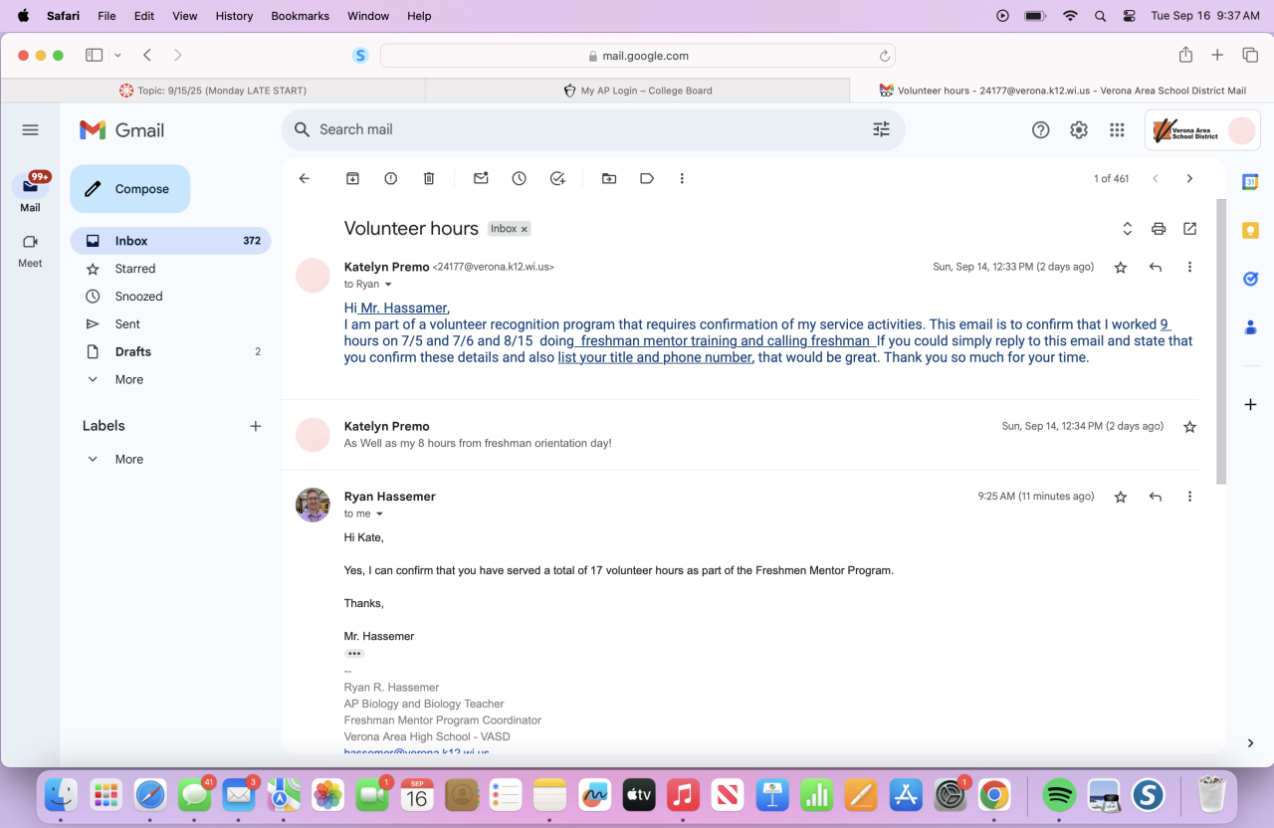
Task: Switch to Topic 9/15/25 tab
Action: coord(213,91)
